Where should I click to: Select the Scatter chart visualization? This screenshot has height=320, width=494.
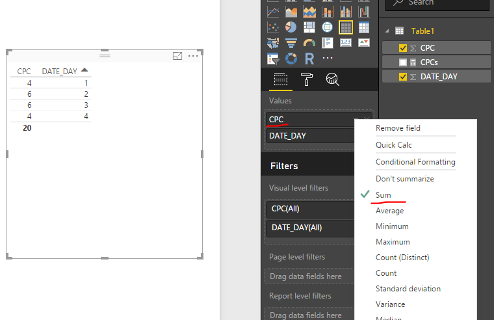273,27
